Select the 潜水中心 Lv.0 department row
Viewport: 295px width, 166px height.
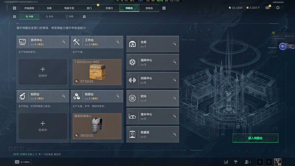(153, 116)
